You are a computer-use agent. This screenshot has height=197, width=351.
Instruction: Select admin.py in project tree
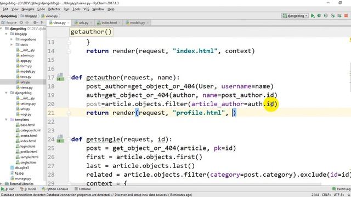pos(25,55)
